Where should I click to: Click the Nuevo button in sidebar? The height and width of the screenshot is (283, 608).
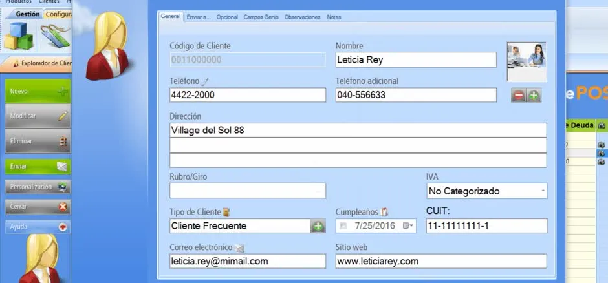point(38,91)
